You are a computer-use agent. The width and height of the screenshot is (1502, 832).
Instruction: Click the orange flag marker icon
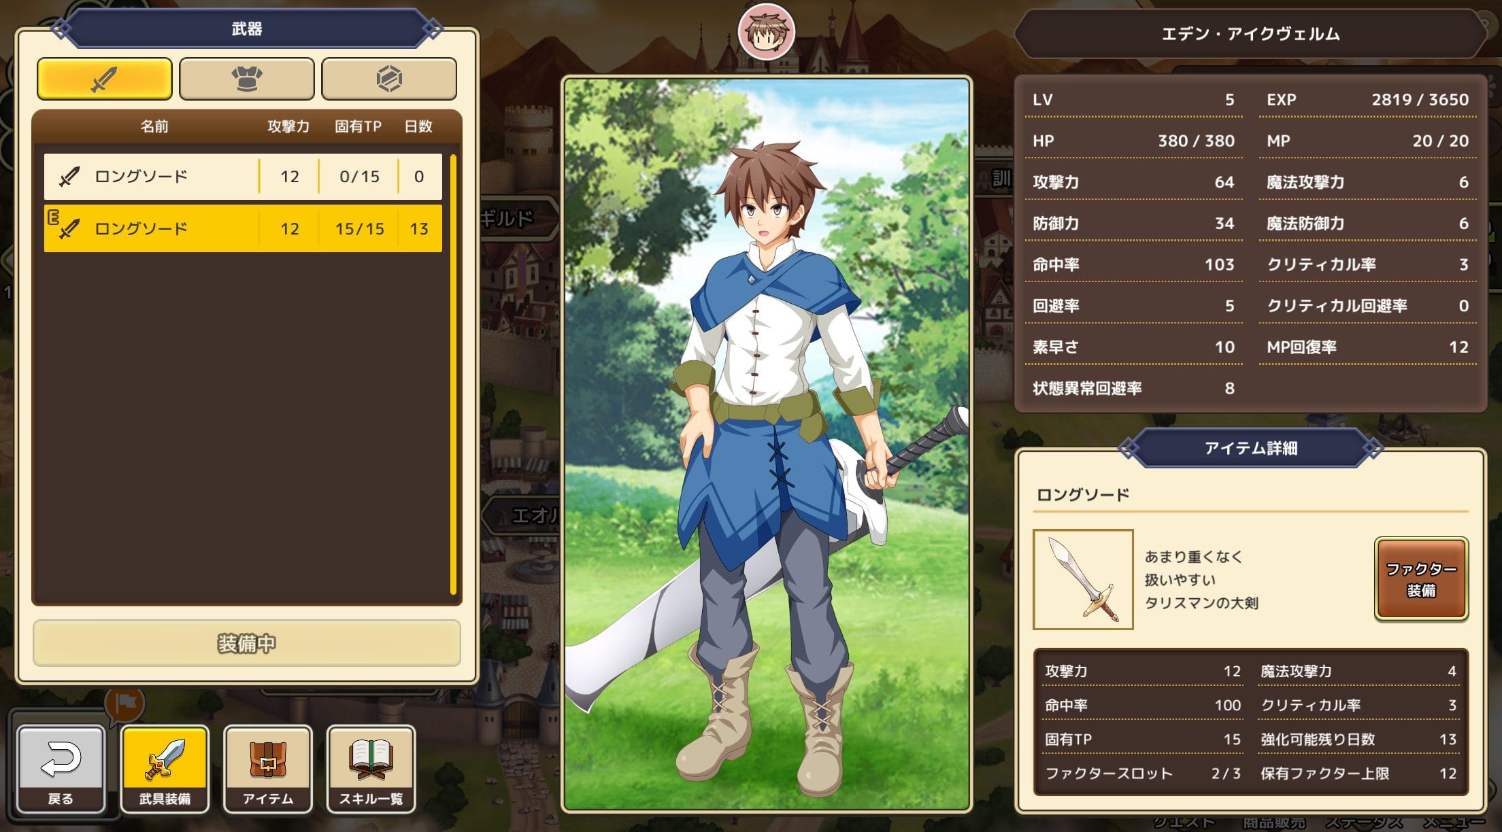[126, 704]
